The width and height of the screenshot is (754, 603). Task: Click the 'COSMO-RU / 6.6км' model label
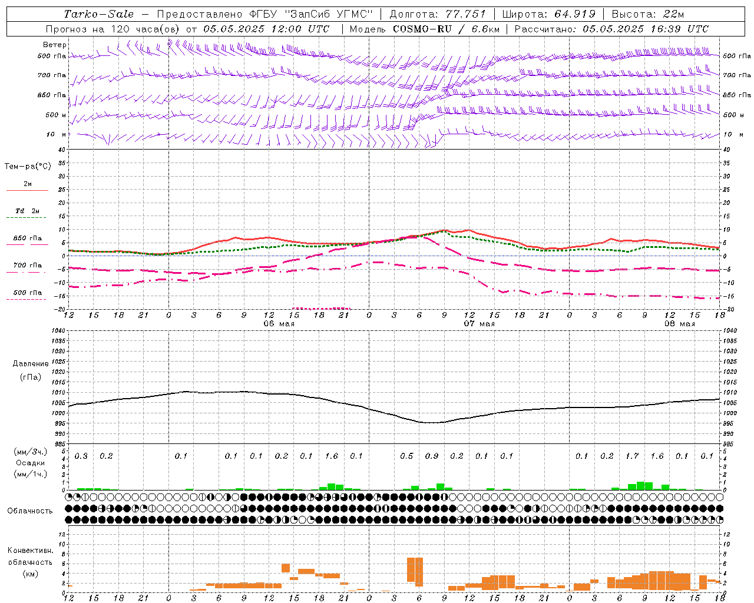447,29
